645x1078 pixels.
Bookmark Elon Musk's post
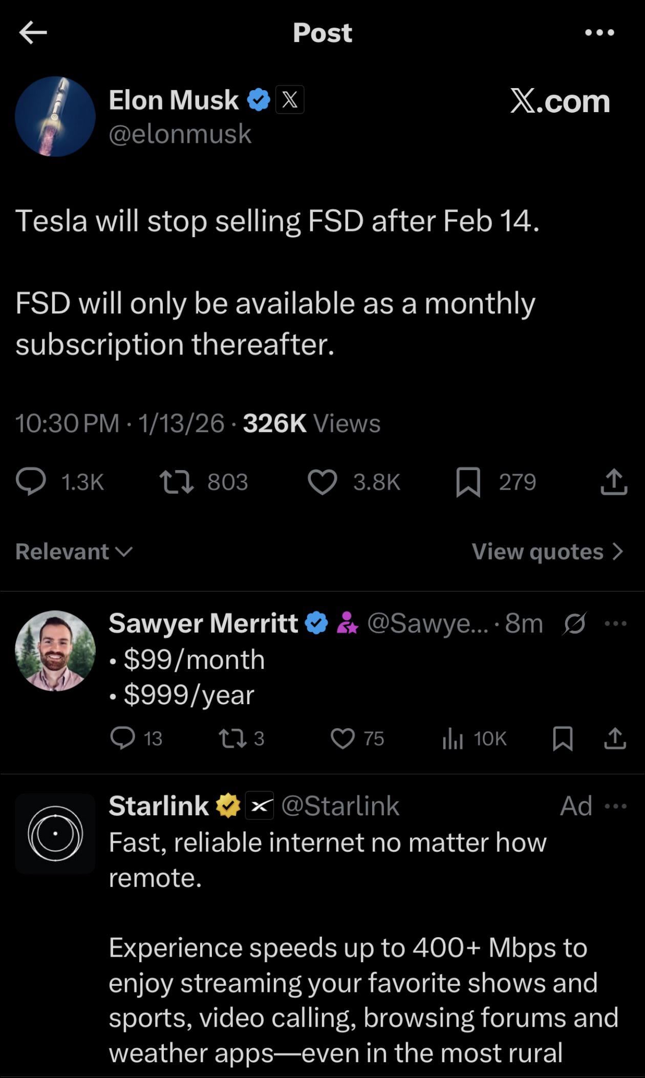[x=468, y=482]
